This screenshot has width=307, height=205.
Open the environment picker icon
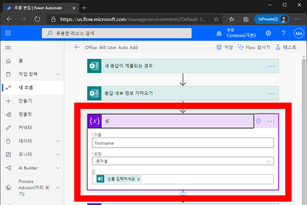pos(219,33)
